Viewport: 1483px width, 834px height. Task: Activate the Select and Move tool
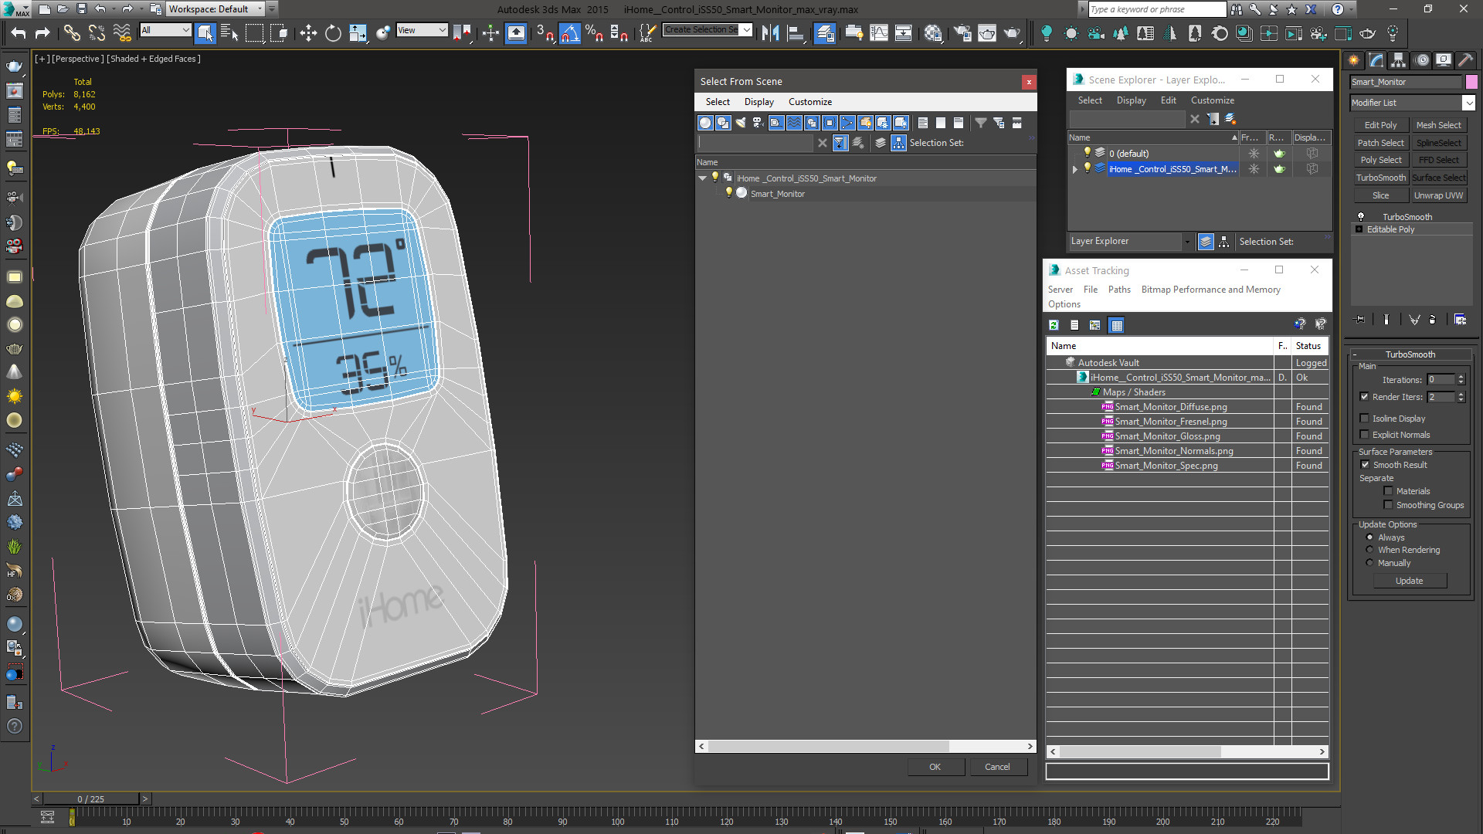[308, 33]
